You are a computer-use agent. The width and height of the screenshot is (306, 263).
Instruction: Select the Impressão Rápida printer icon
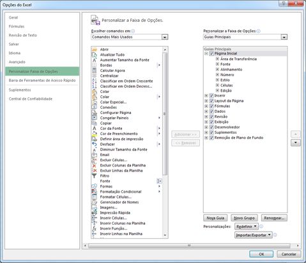(94, 212)
